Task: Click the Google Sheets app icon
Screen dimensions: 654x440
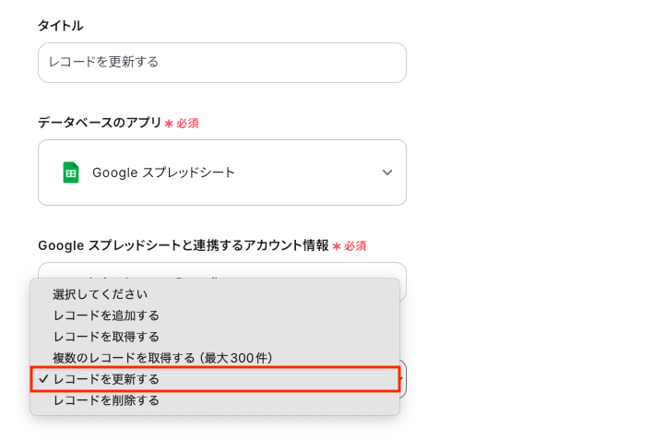Action: pyautogui.click(x=70, y=172)
